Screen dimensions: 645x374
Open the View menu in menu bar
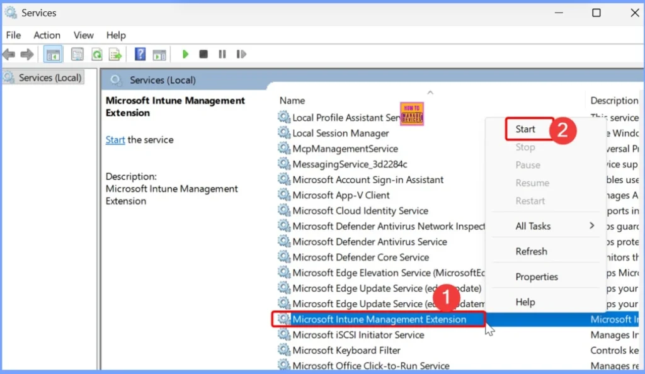(84, 35)
